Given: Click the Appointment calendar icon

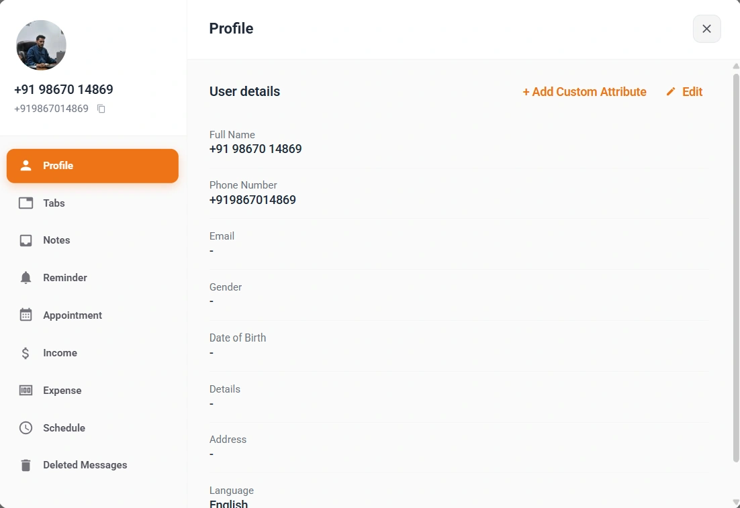Looking at the screenshot, I should tap(26, 315).
